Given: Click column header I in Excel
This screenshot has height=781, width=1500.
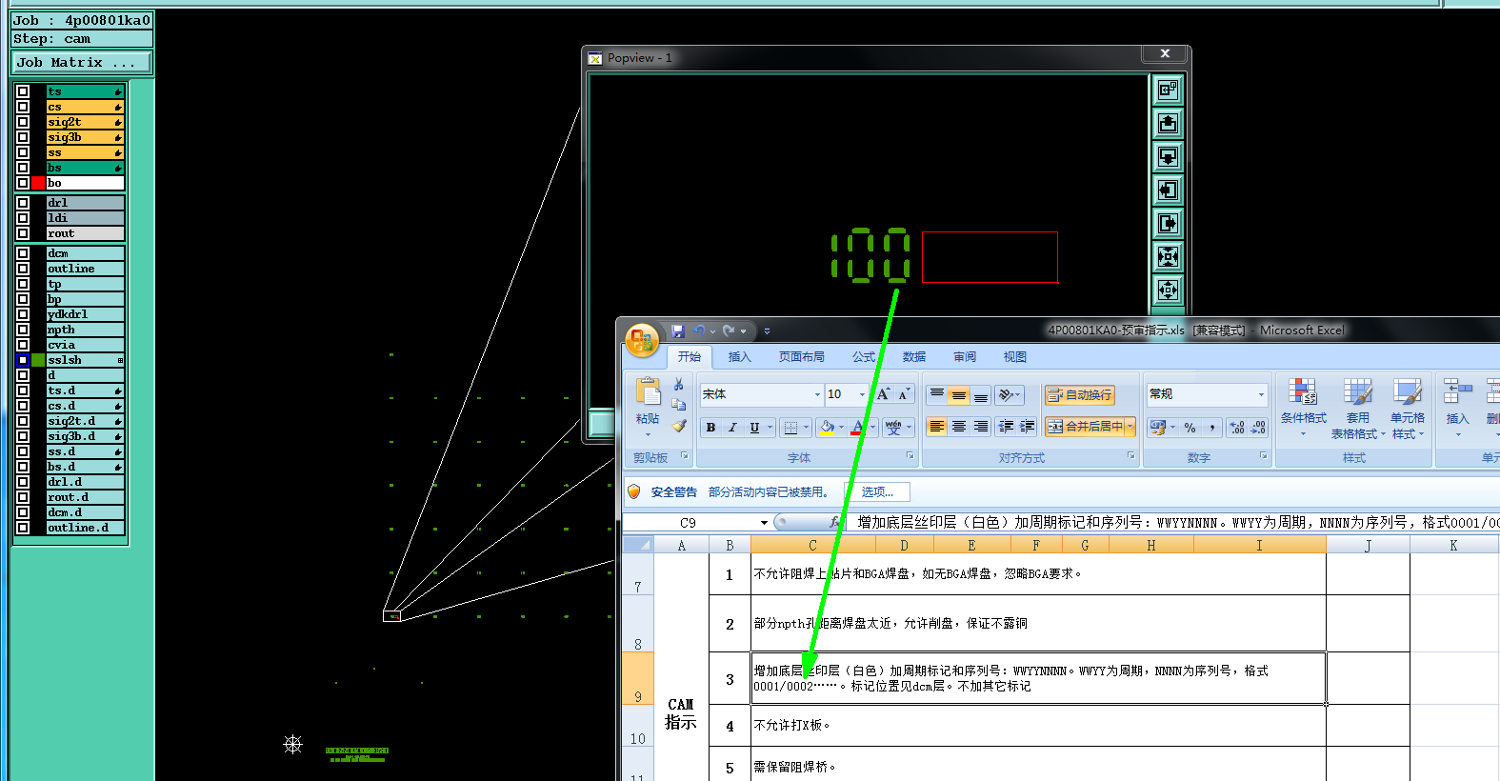Looking at the screenshot, I should 1259,546.
